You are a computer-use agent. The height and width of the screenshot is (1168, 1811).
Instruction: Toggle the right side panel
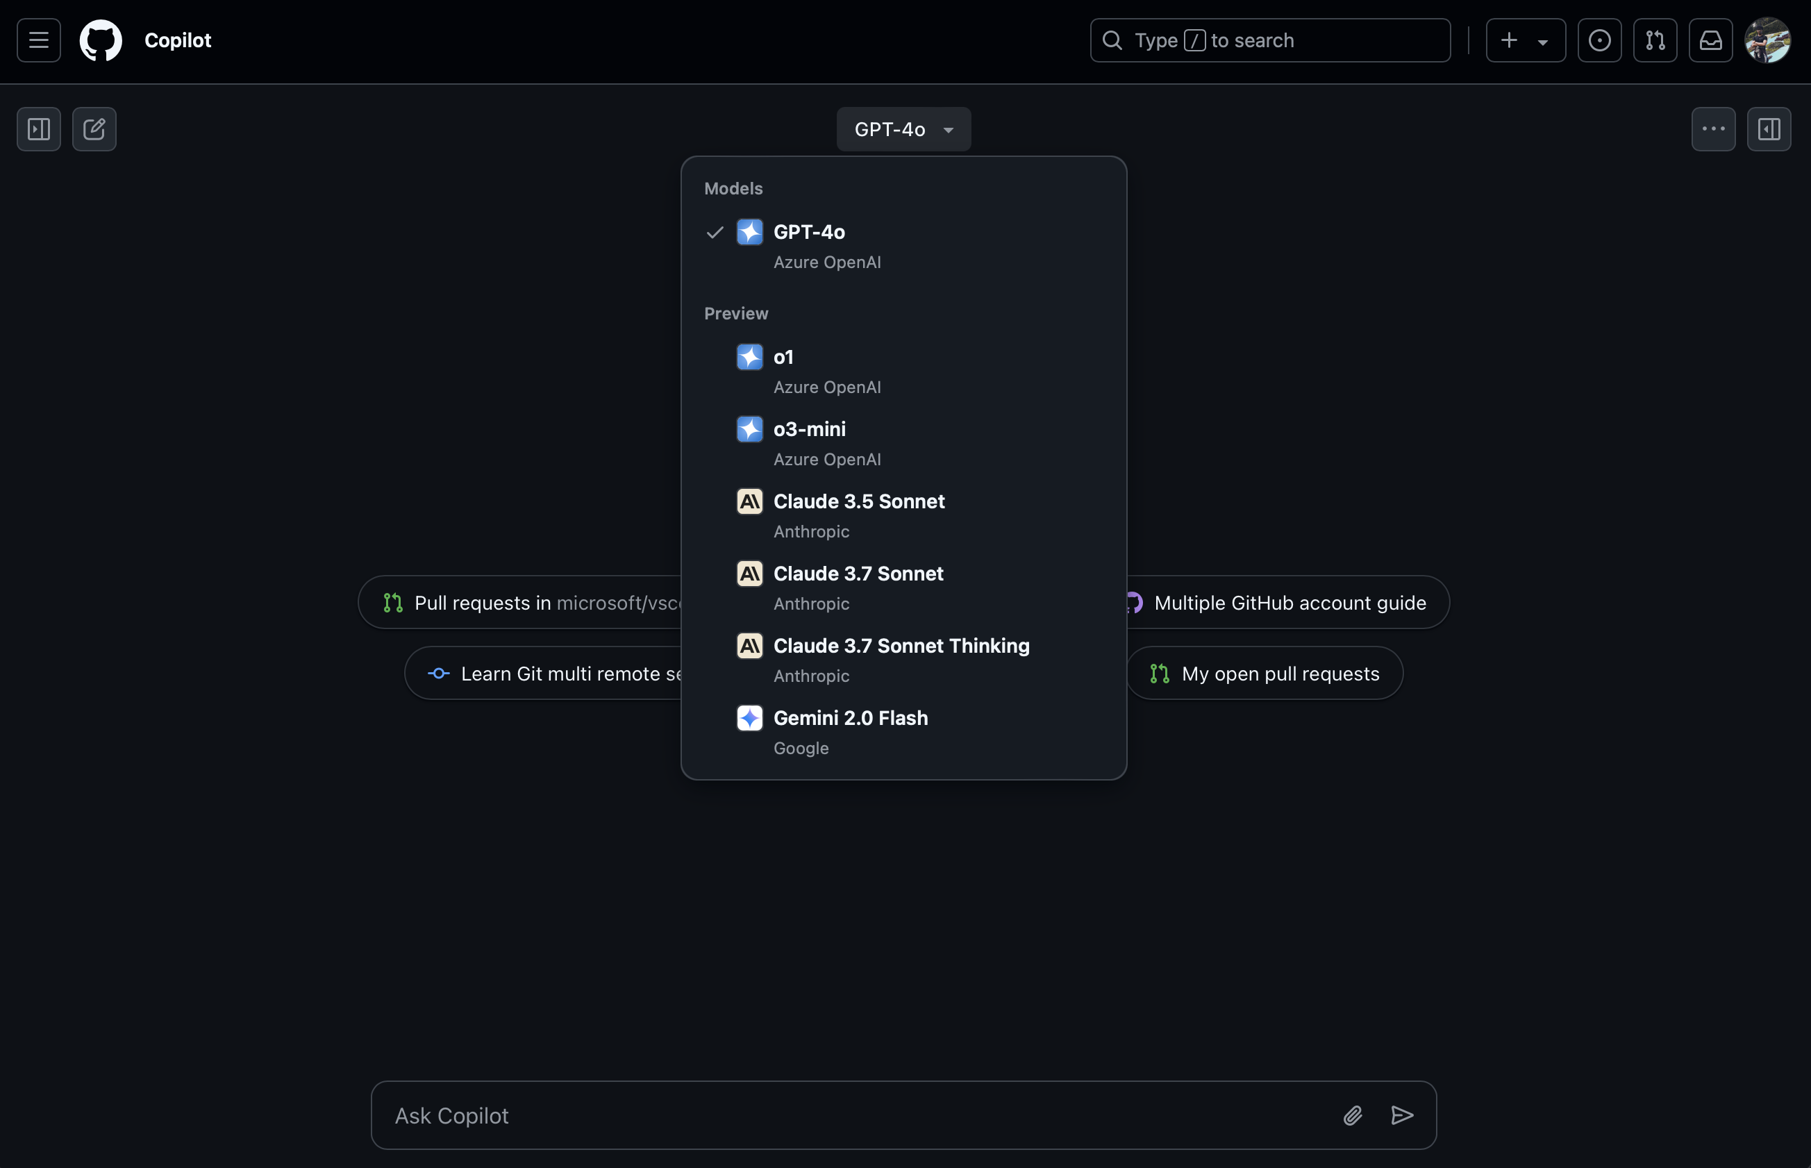click(x=1769, y=129)
